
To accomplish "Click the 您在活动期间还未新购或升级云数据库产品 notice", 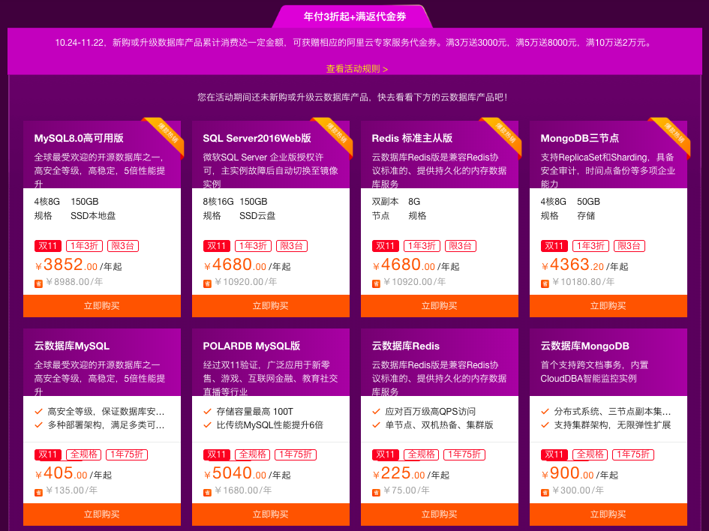I will (352, 97).
